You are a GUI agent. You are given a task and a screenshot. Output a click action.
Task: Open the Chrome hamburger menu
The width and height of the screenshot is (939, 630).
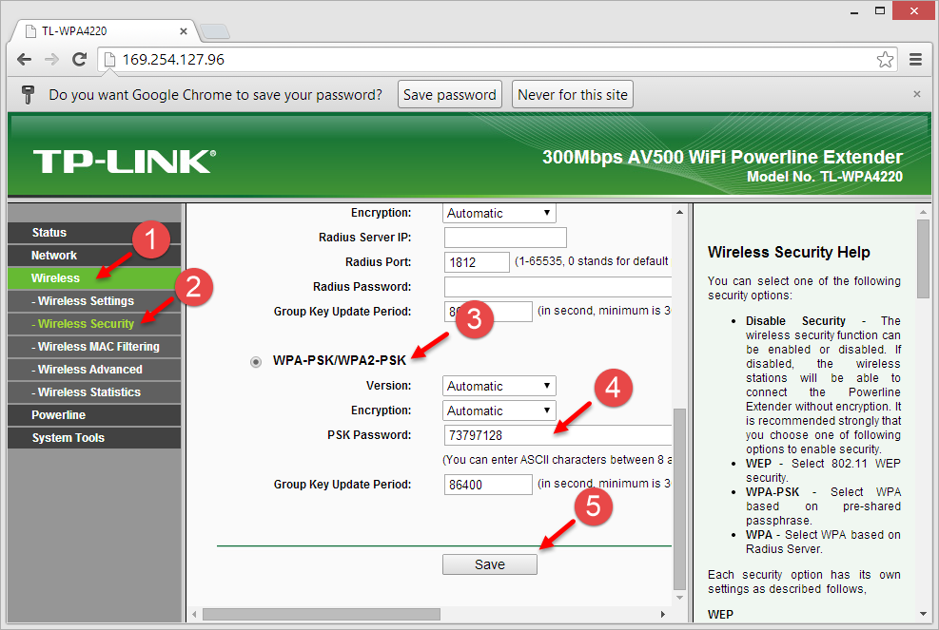click(915, 59)
